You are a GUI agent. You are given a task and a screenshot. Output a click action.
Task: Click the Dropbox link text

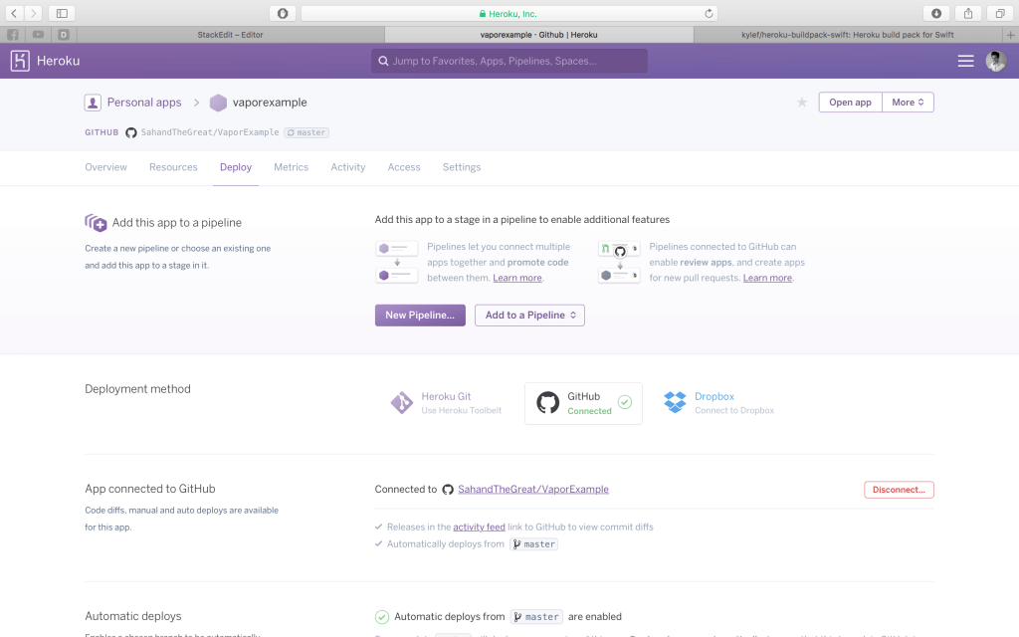pyautogui.click(x=714, y=396)
